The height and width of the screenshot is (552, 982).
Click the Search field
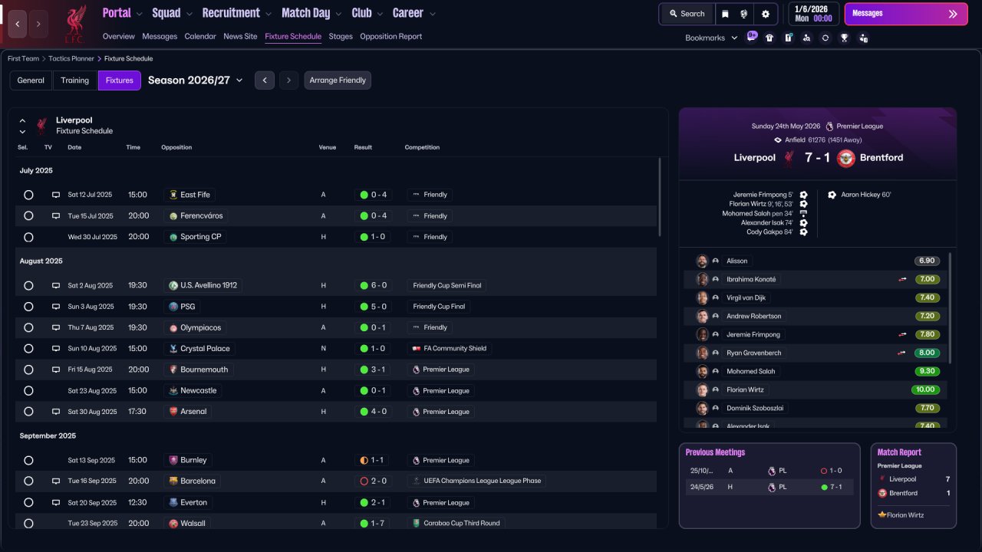click(687, 14)
